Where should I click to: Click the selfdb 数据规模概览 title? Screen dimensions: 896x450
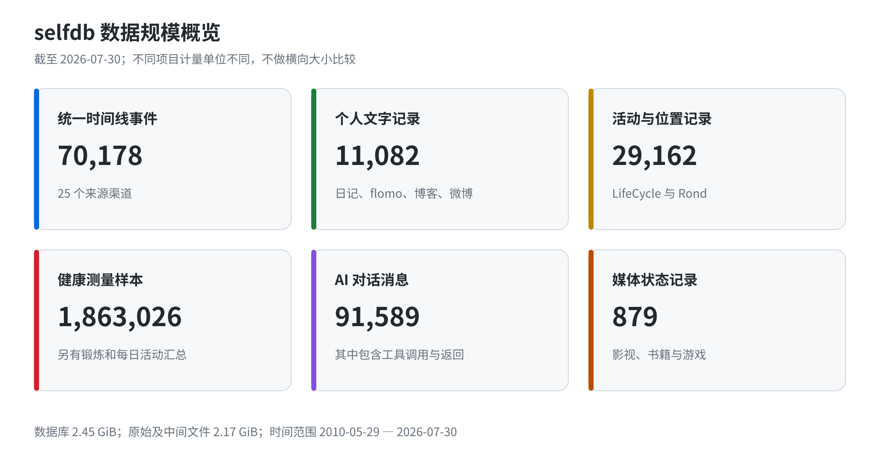click(x=127, y=32)
